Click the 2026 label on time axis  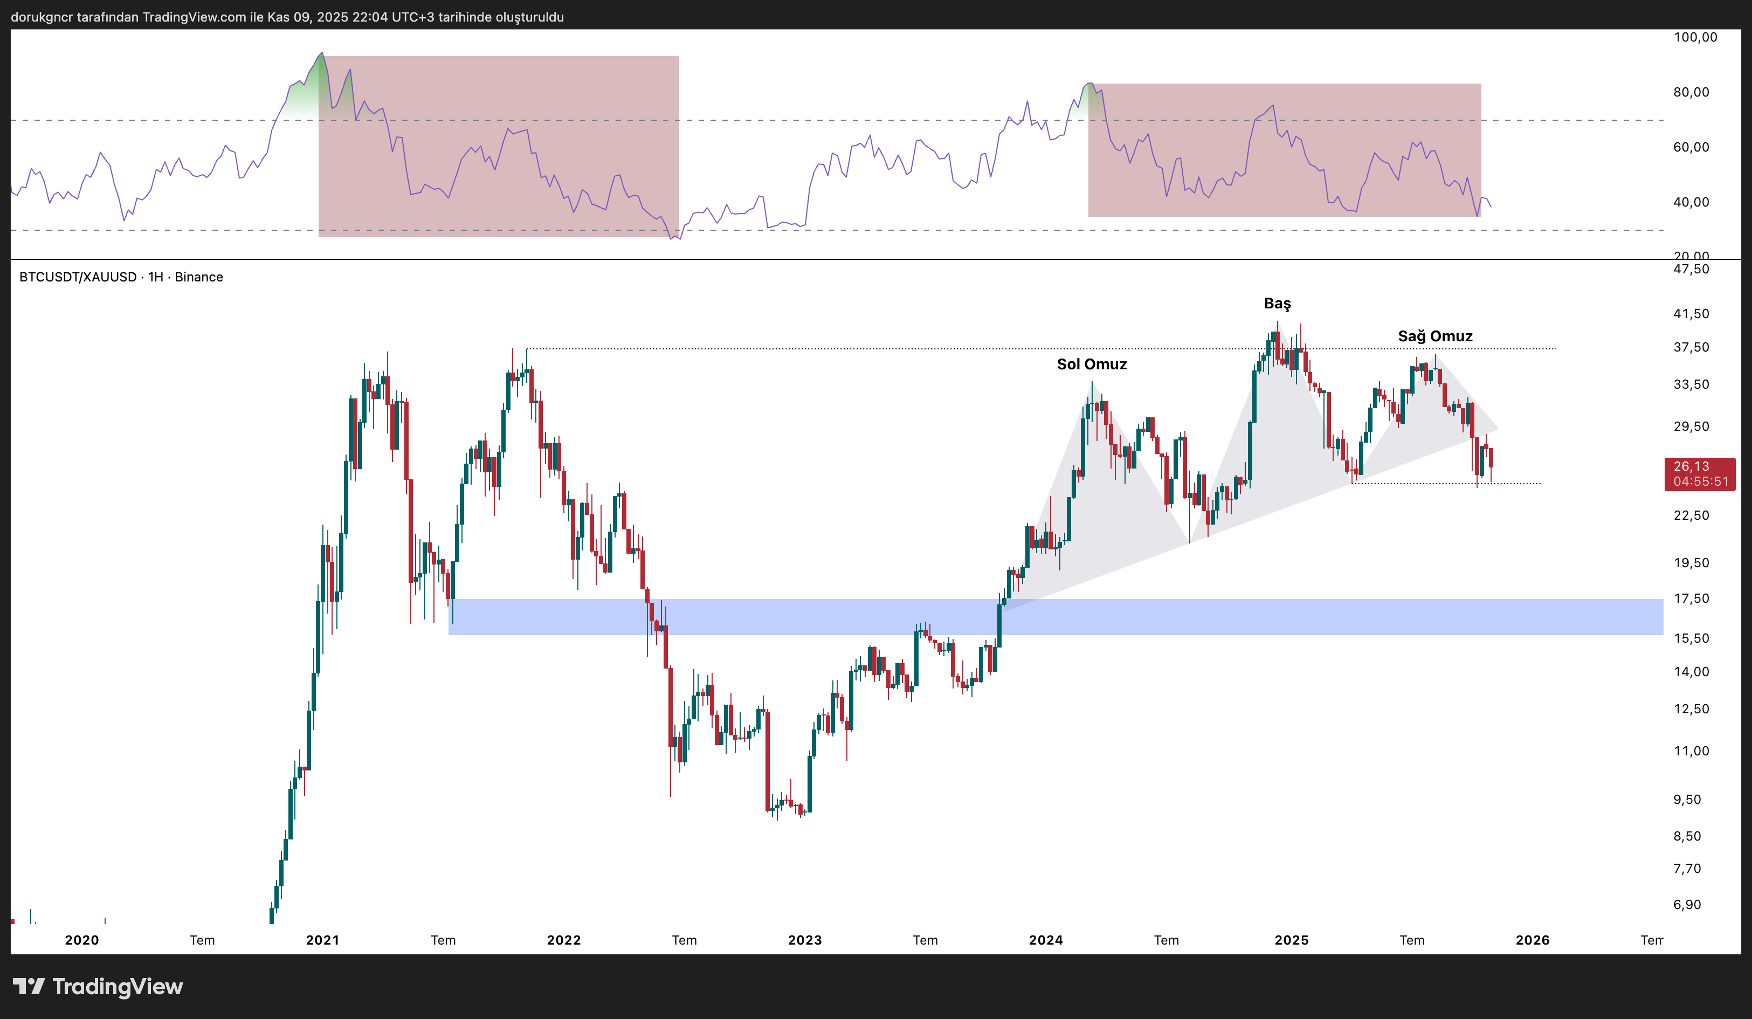[x=1532, y=940]
